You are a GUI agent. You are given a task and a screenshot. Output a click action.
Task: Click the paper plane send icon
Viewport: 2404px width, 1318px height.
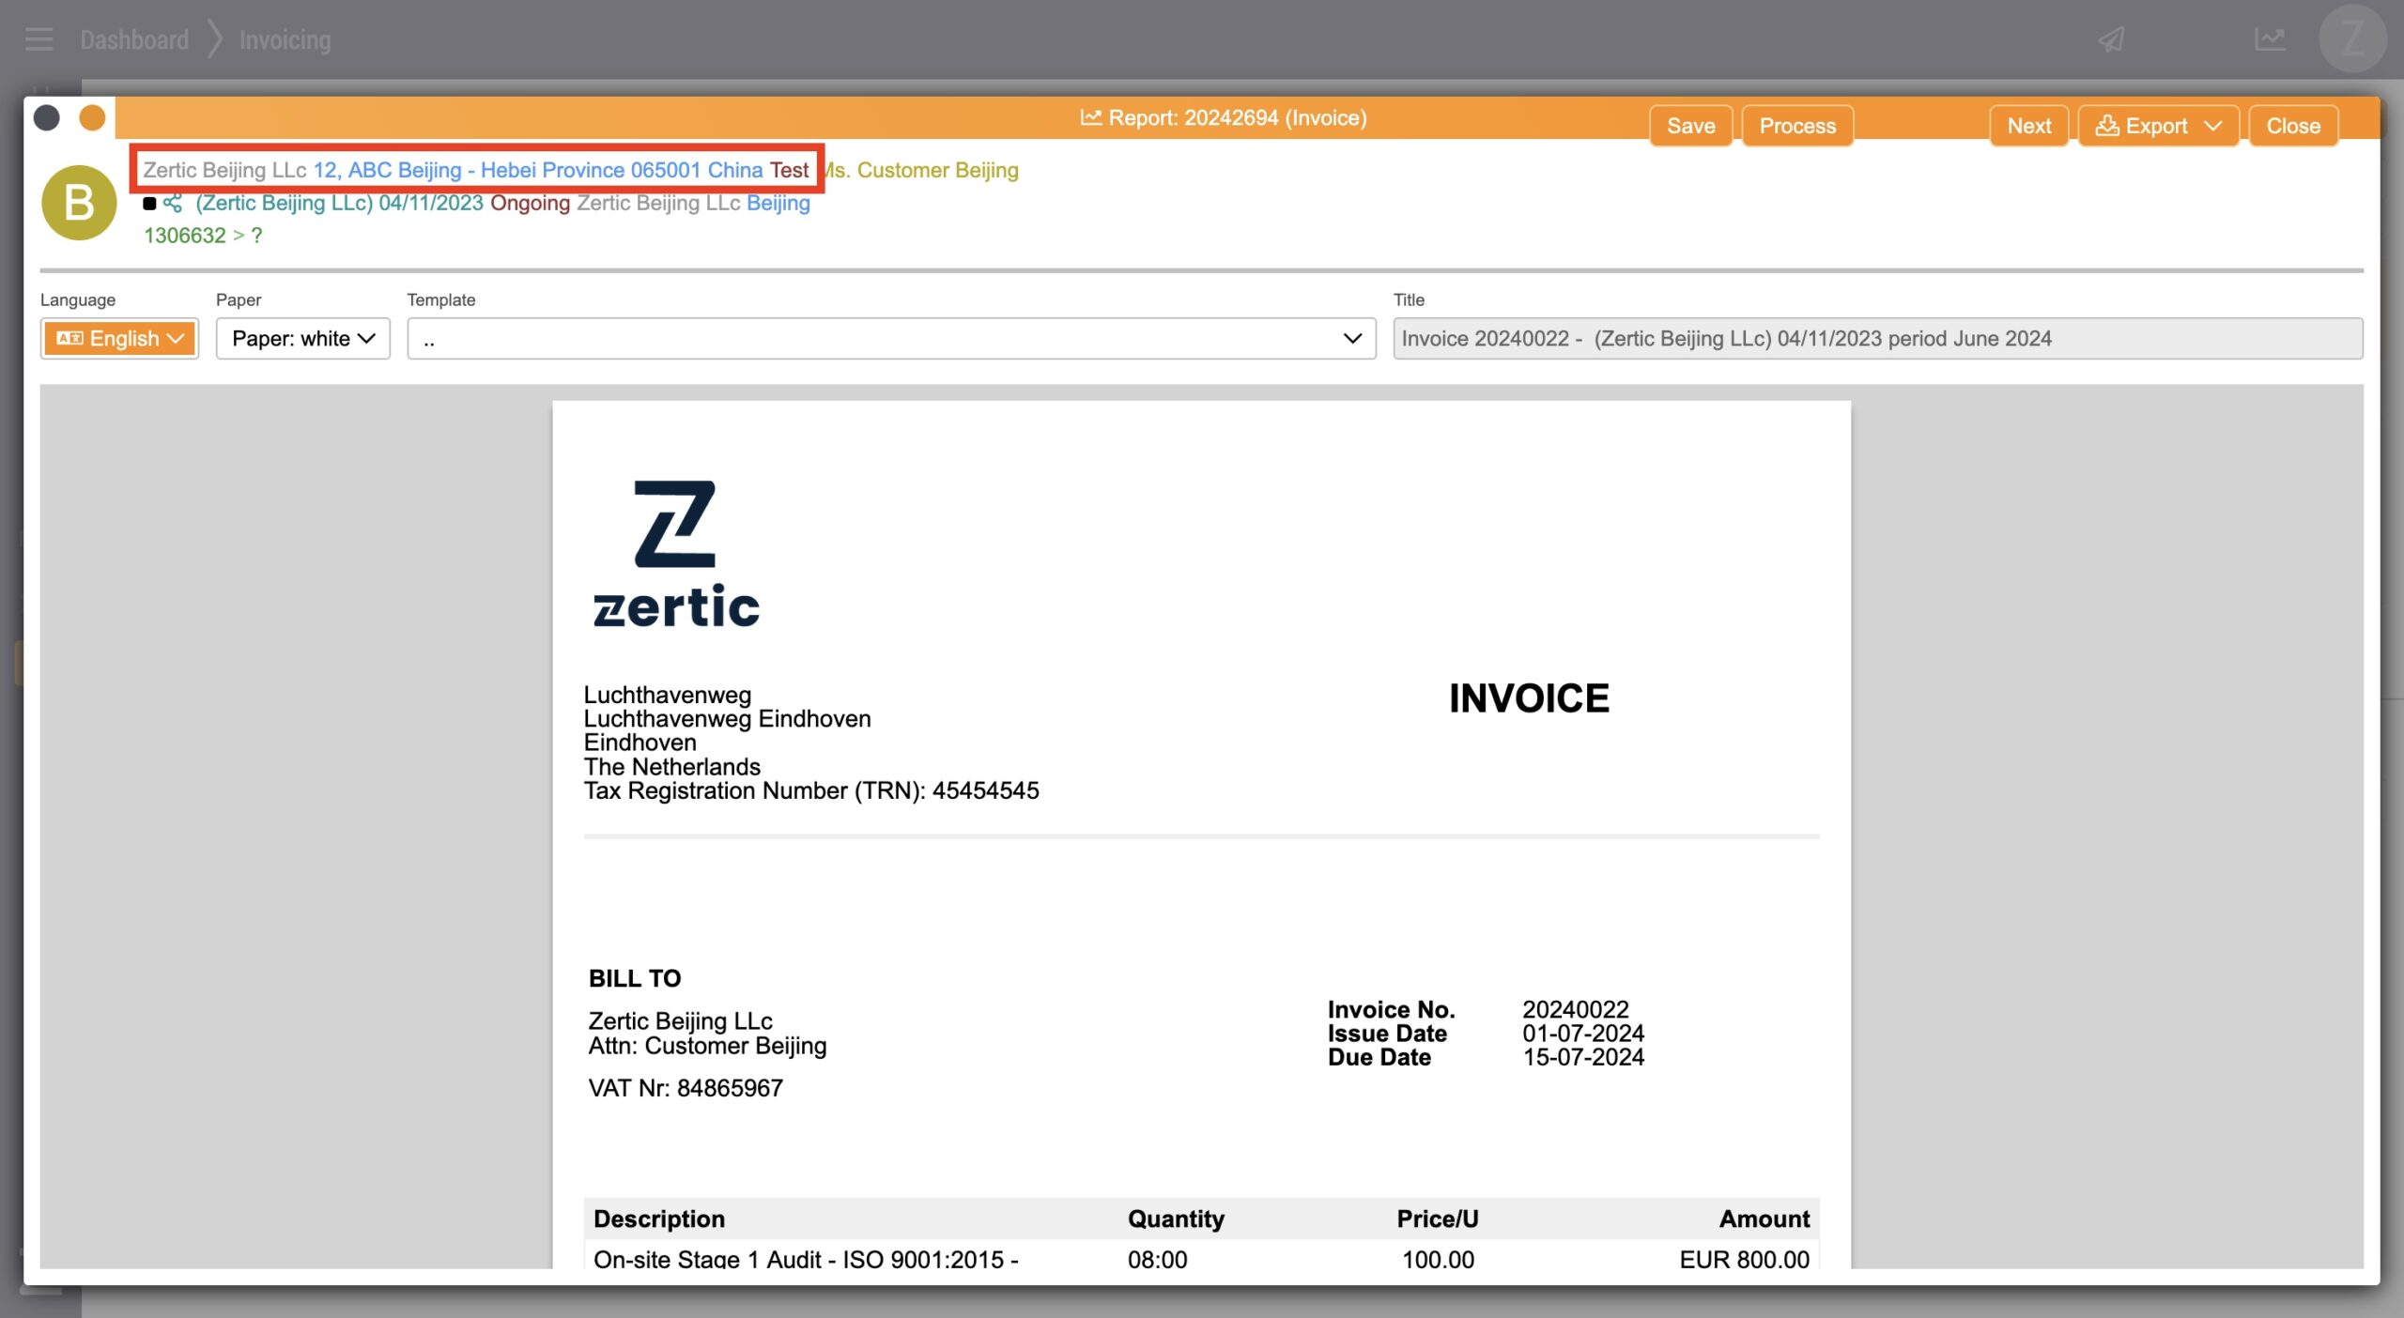[x=2112, y=39]
